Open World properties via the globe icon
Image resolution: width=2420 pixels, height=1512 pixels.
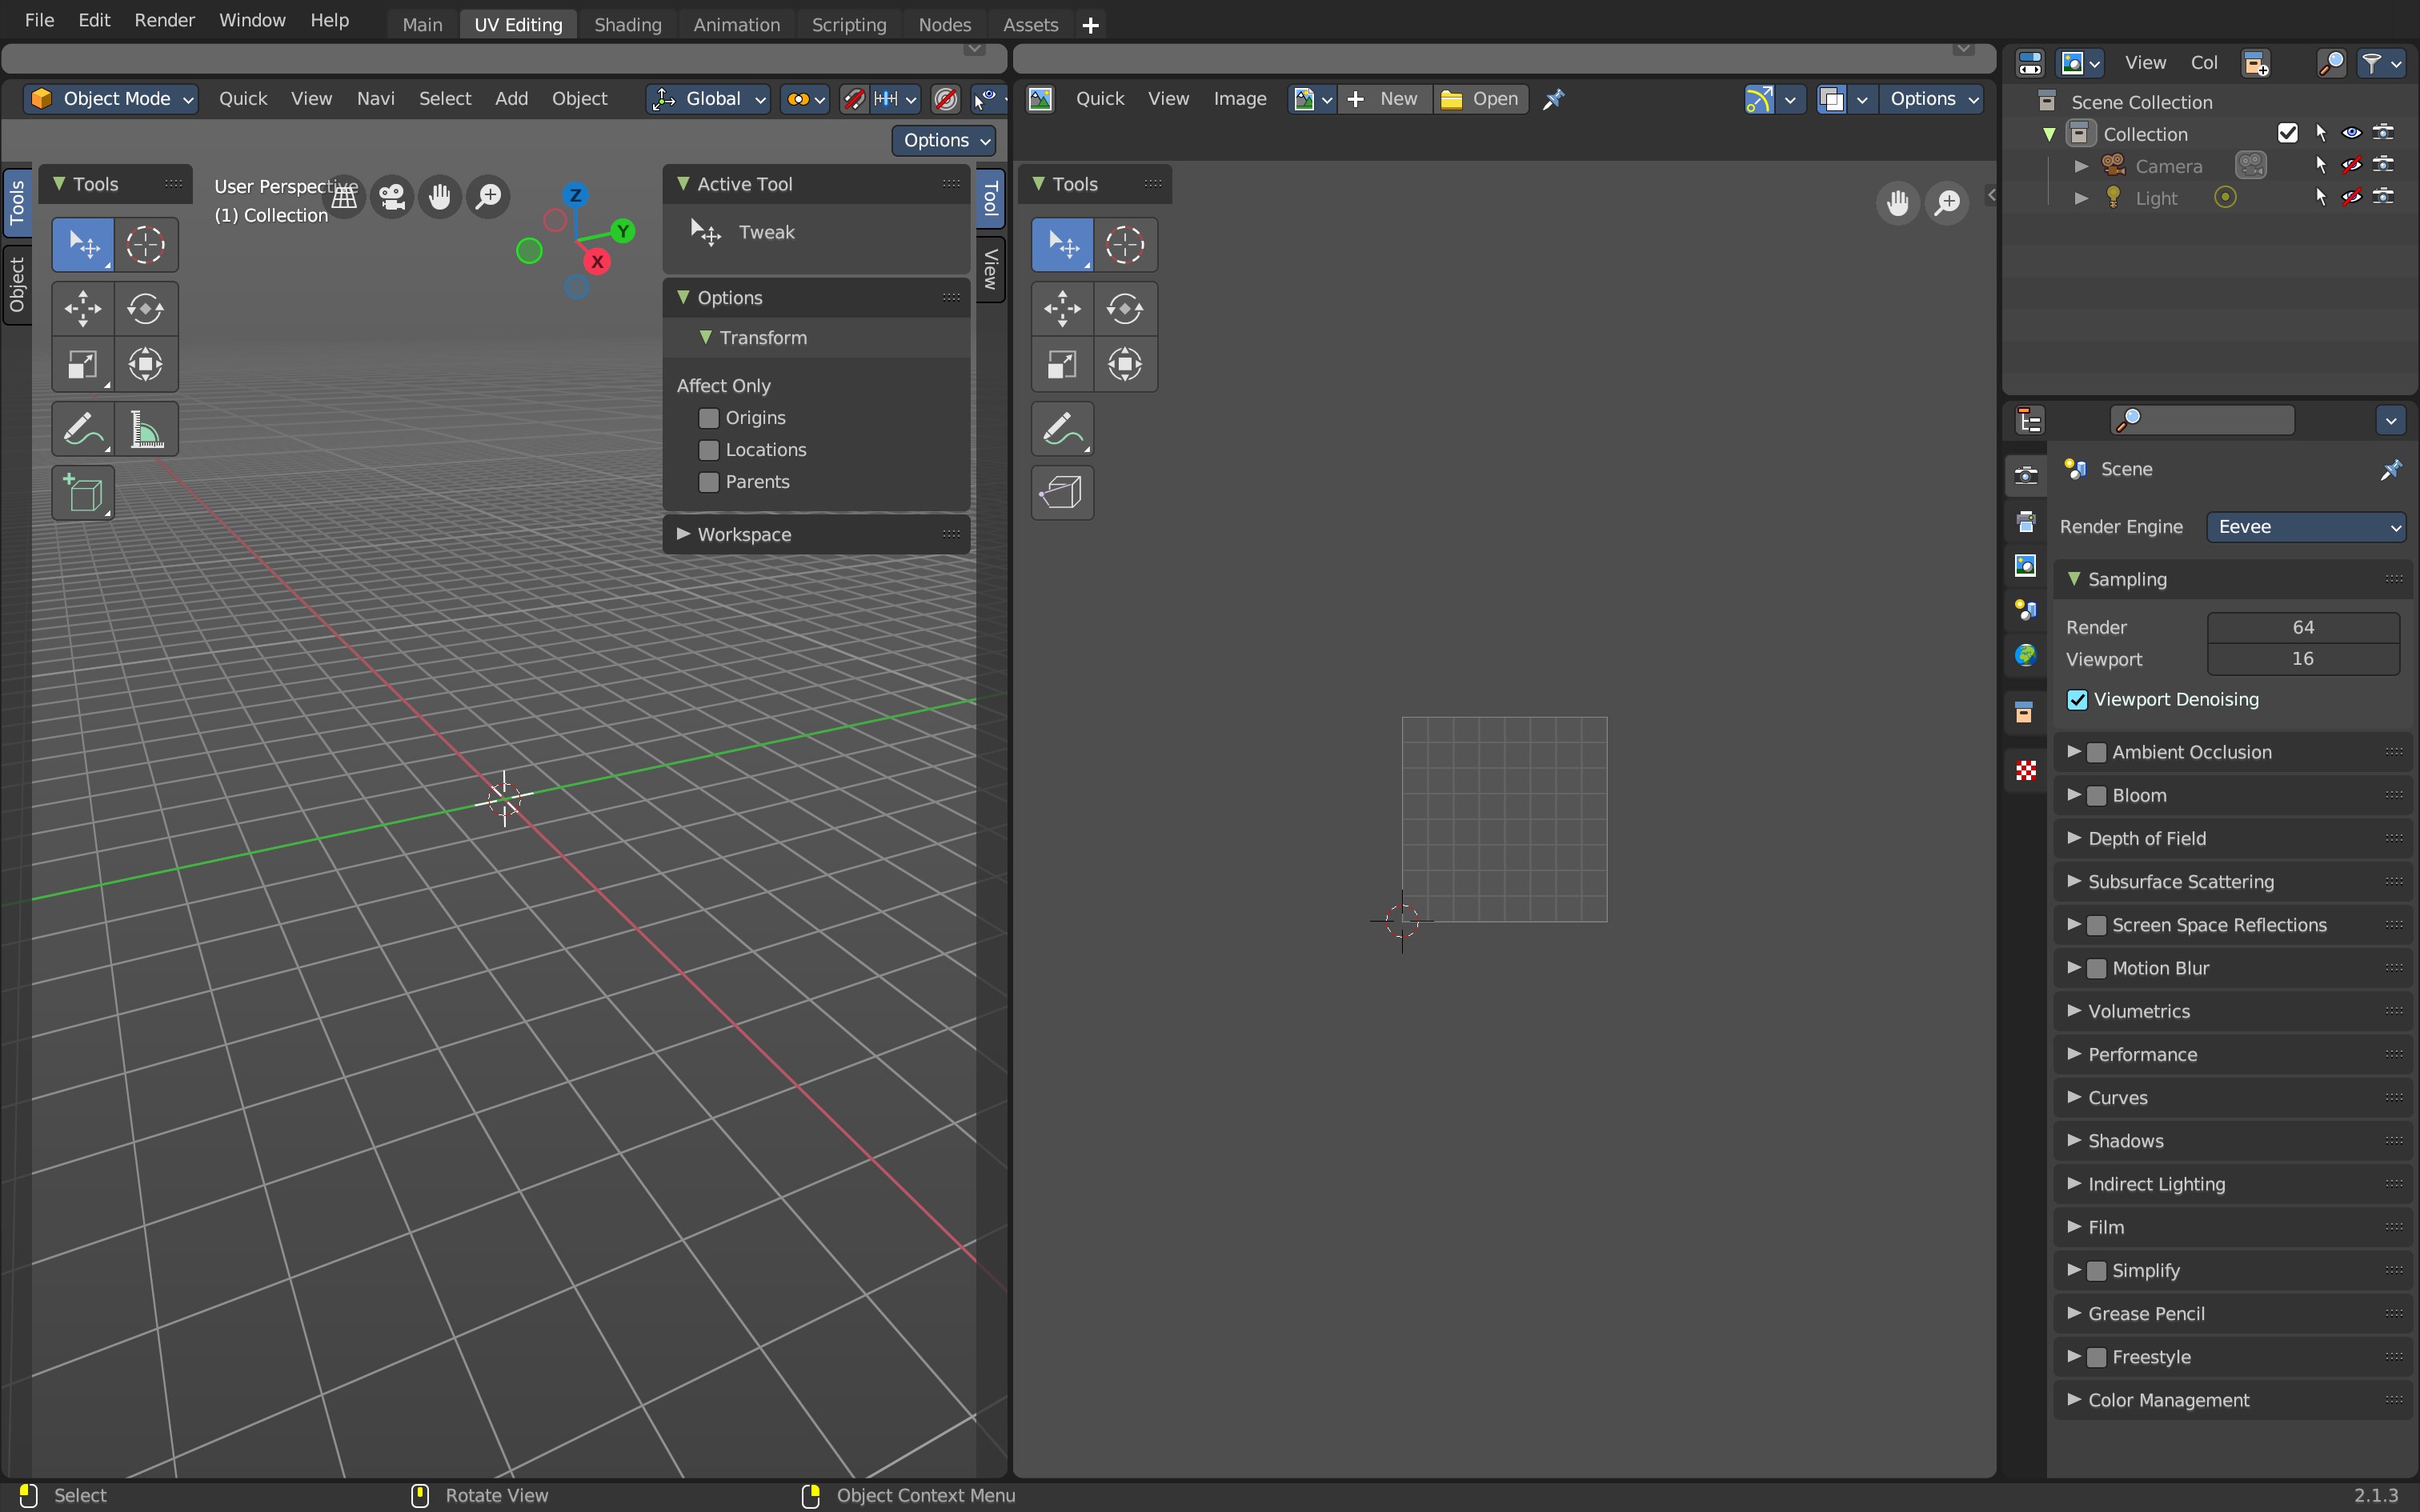(2025, 655)
